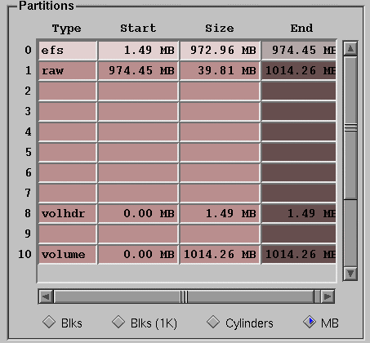Click the volume type cell in row 10
370x343 pixels.
(x=68, y=255)
